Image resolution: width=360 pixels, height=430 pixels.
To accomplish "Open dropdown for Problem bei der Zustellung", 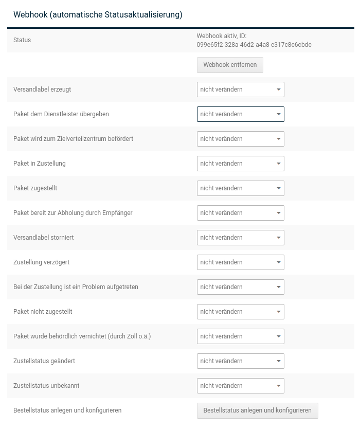I will tap(240, 287).
